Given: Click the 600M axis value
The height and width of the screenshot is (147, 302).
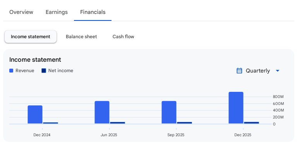Looking at the screenshot, I should click(x=278, y=104).
